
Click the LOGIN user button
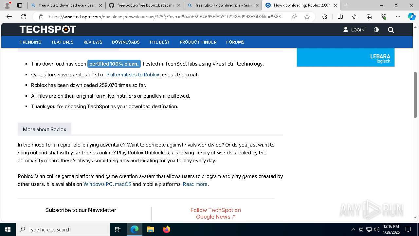tap(354, 29)
